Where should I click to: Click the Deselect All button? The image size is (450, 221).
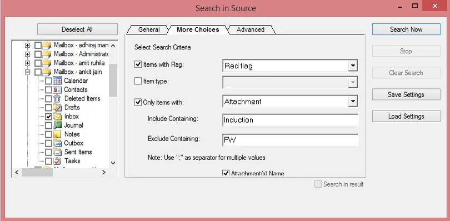point(77,29)
